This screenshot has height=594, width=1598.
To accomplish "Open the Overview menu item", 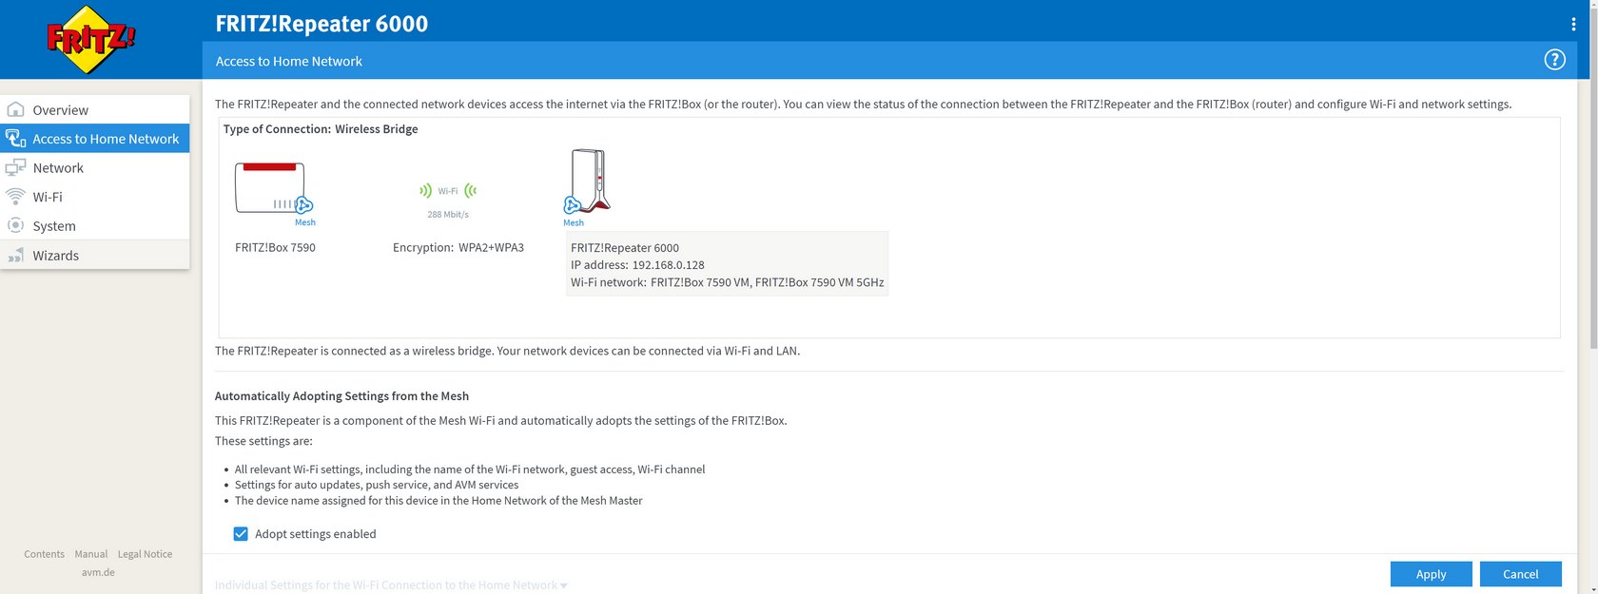I will coord(95,109).
